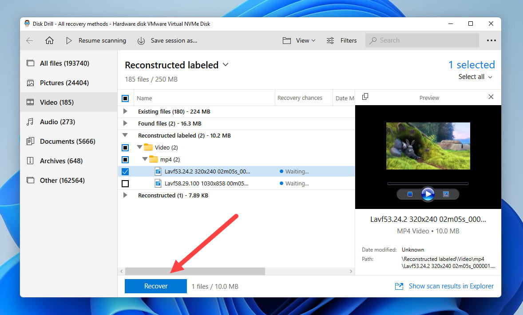
Task: Click the Archives category icon
Action: (30, 161)
